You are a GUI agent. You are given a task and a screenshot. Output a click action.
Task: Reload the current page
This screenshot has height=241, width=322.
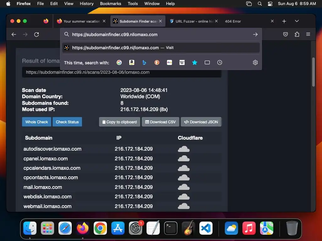tap(36, 35)
